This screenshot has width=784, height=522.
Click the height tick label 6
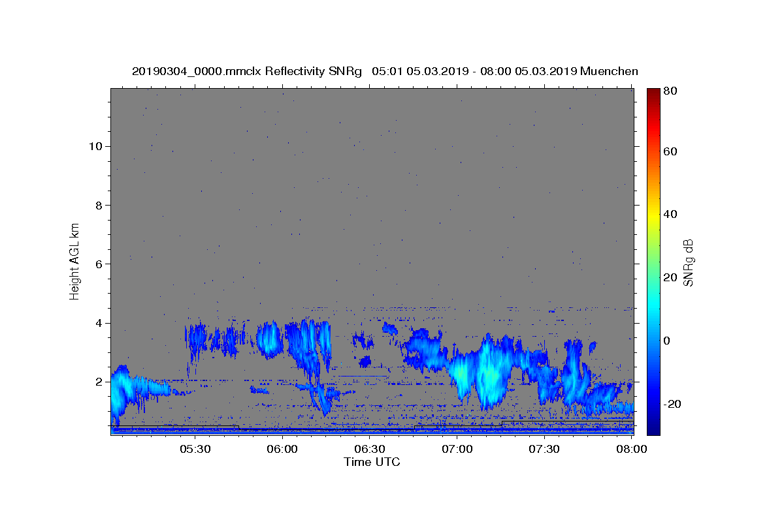point(97,264)
